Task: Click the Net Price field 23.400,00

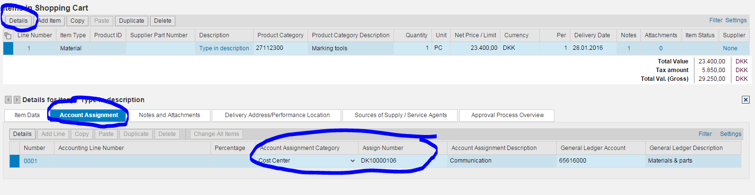Action: tap(476, 48)
